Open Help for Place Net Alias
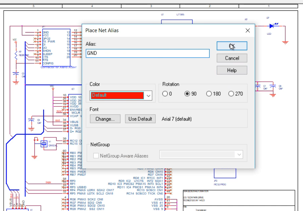The image size is (303, 211). pyautogui.click(x=232, y=70)
